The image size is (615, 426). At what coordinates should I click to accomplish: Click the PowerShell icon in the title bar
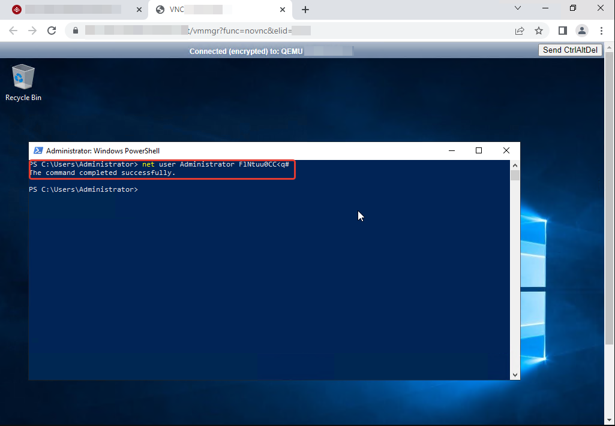[x=38, y=150]
